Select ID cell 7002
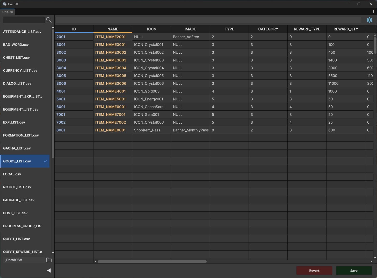This screenshot has width=377, height=278. (74, 122)
